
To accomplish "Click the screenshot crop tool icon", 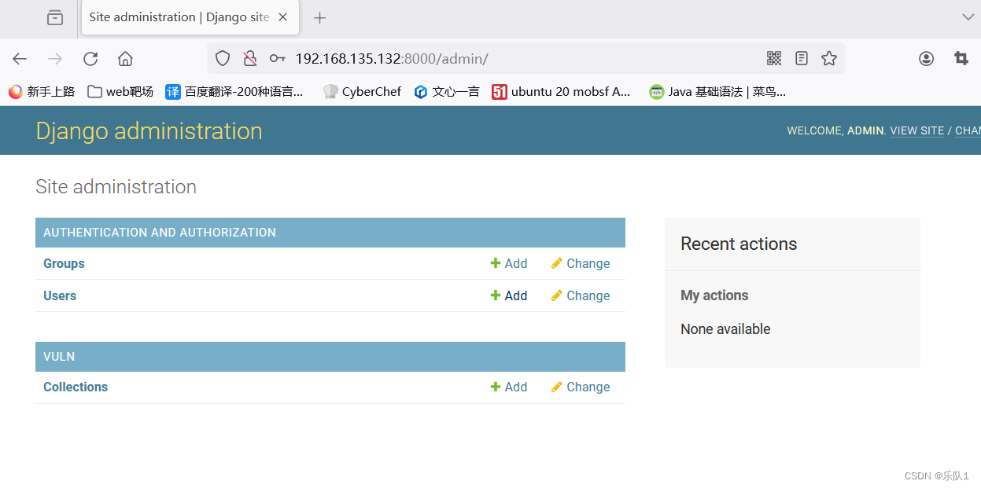I will [961, 58].
